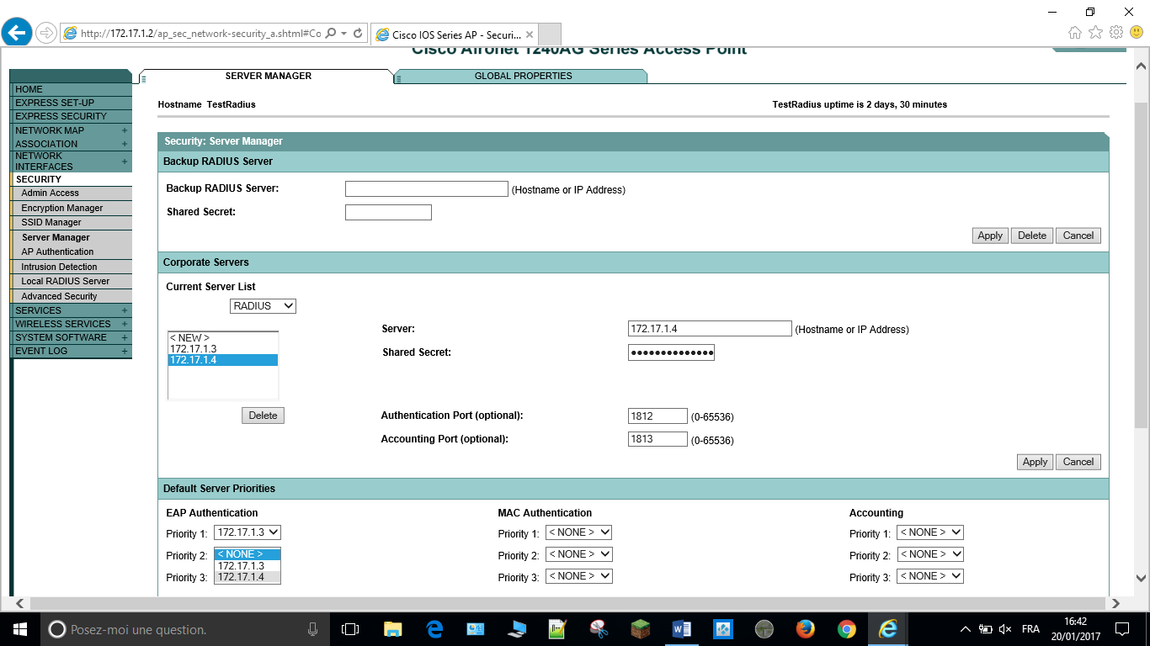Open Firefox from the taskbar
Screen dimensions: 1150x646
click(806, 629)
